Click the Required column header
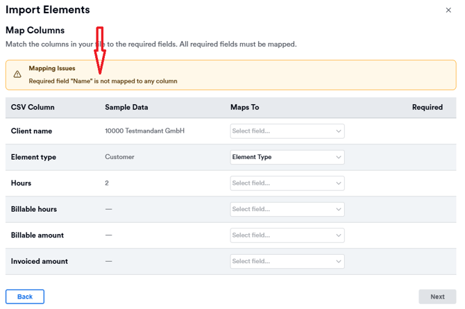Image resolution: width=465 pixels, height=309 pixels. 427,108
